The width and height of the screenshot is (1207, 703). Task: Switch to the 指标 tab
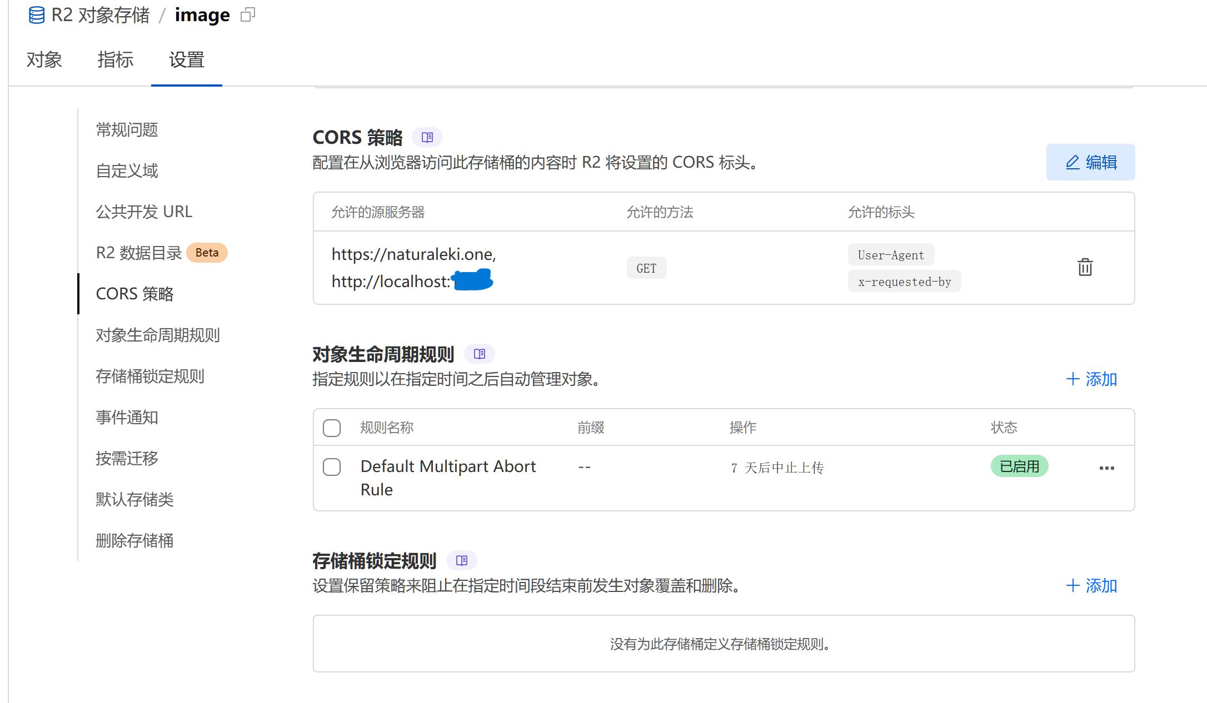116,59
